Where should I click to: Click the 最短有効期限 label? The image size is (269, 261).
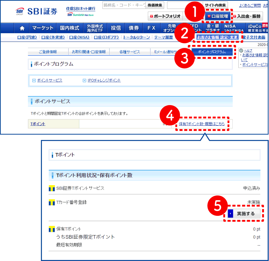click(69, 245)
